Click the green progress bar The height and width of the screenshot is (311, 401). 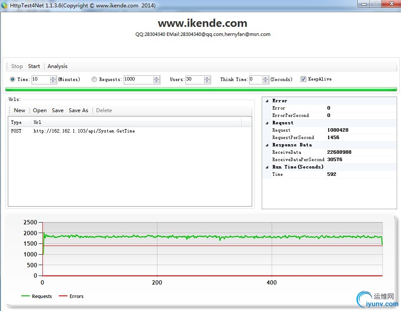pos(201,89)
